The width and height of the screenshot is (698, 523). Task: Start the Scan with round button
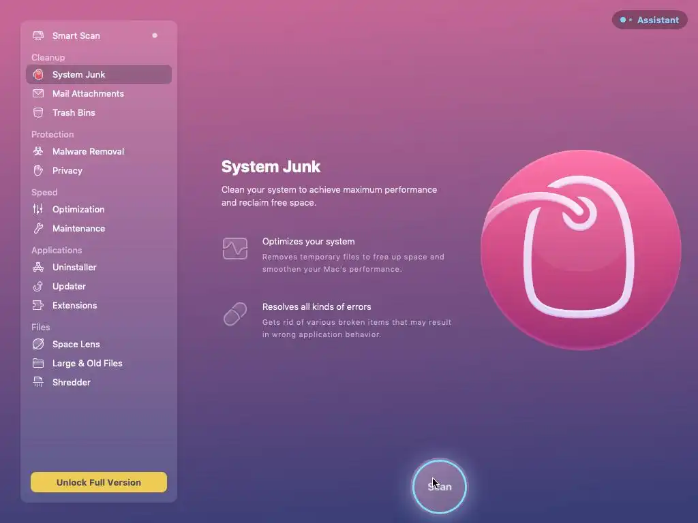coord(440,486)
